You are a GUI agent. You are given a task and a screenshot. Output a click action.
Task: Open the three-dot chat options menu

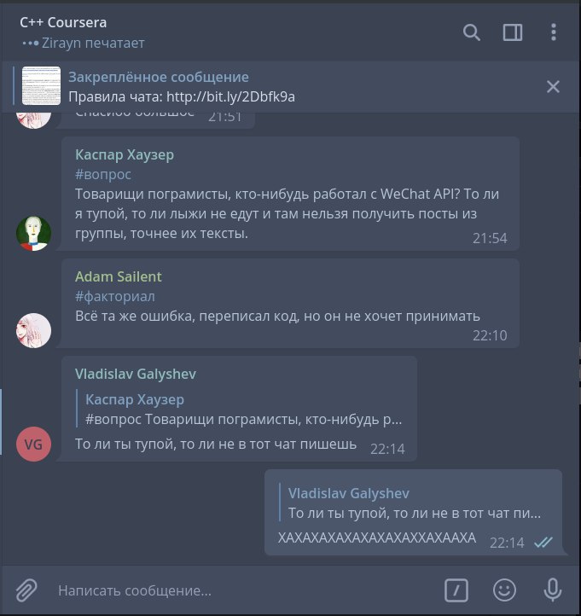coord(554,32)
